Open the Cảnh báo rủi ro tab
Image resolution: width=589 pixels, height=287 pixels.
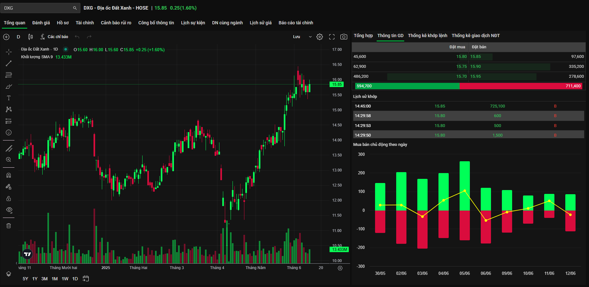tap(116, 23)
